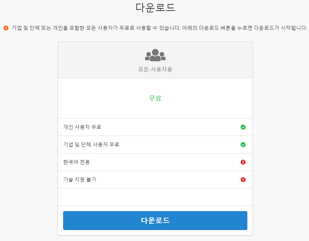Click the 한국어 전용 row text
The width and height of the screenshot is (309, 241).
(77, 162)
